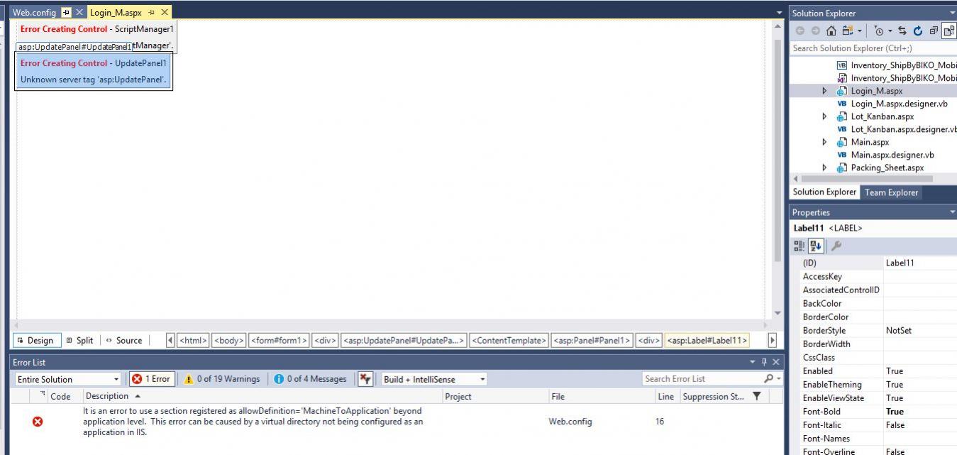
Task: Click the VB icon of Main.aspx.designer.vb
Action: (x=842, y=155)
